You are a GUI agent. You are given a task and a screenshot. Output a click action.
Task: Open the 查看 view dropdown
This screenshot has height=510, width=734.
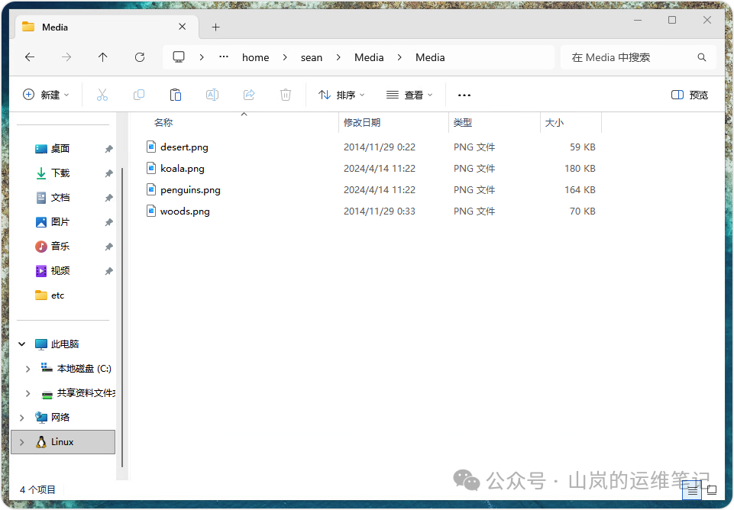(409, 94)
